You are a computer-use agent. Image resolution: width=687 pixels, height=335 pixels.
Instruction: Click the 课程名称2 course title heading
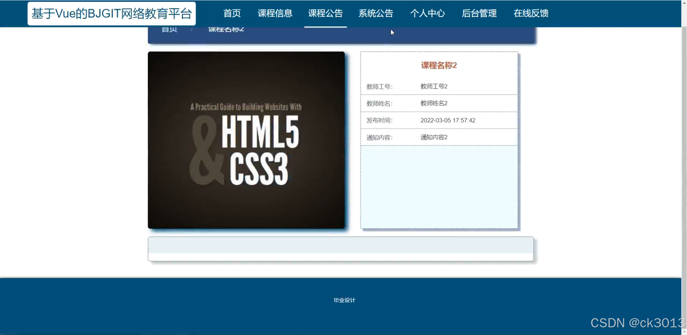coord(438,65)
